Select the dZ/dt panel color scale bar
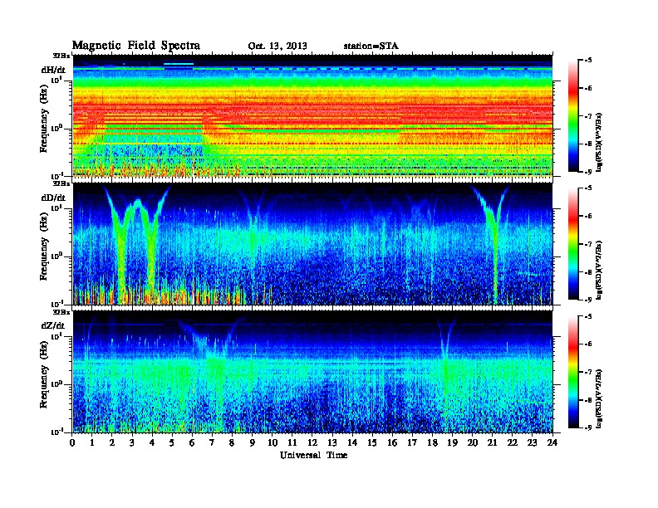This screenshot has width=658, height=508. pyautogui.click(x=572, y=372)
